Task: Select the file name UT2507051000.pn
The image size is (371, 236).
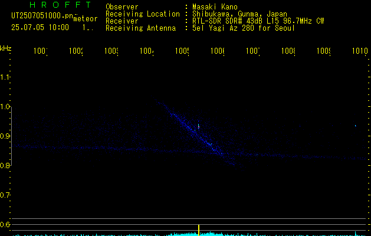Action: pyautogui.click(x=42, y=16)
